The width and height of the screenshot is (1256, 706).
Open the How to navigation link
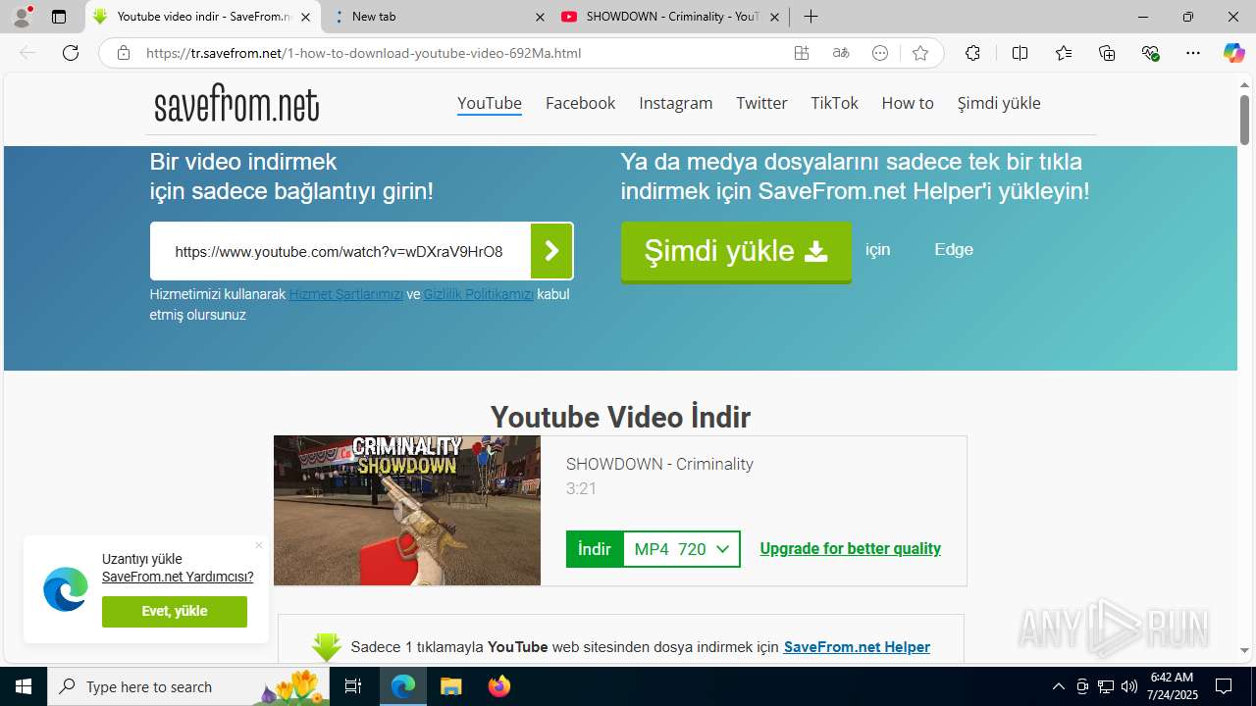click(908, 103)
